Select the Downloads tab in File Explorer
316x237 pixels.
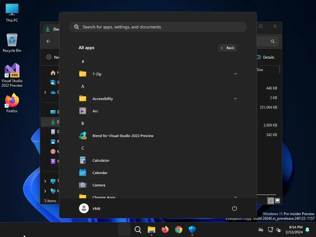[52, 29]
